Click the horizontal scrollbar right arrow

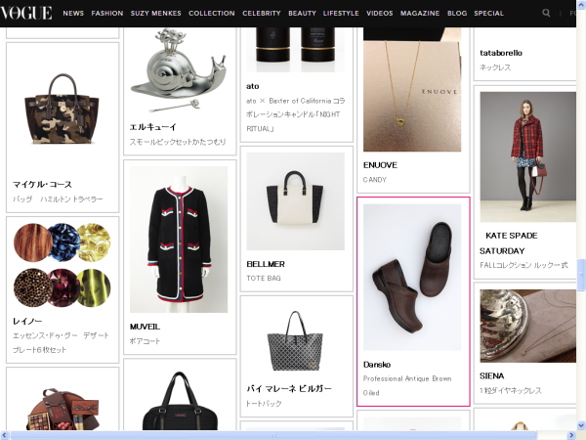click(571, 435)
